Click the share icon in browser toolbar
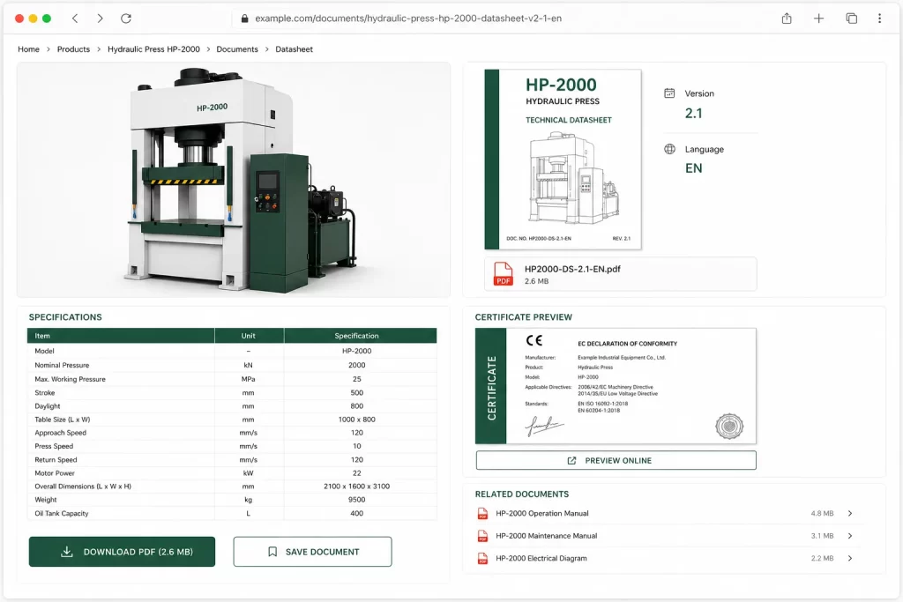Image resolution: width=903 pixels, height=602 pixels. 787,19
